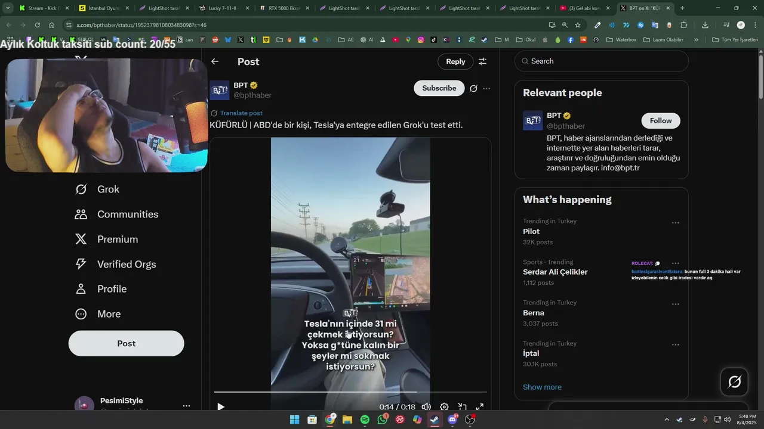764x429 pixels.
Task: Go to browser home page
Action: pos(52,25)
